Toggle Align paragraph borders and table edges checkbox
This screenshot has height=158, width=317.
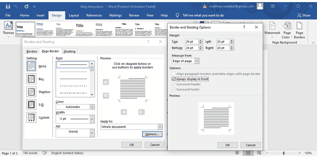173,74
